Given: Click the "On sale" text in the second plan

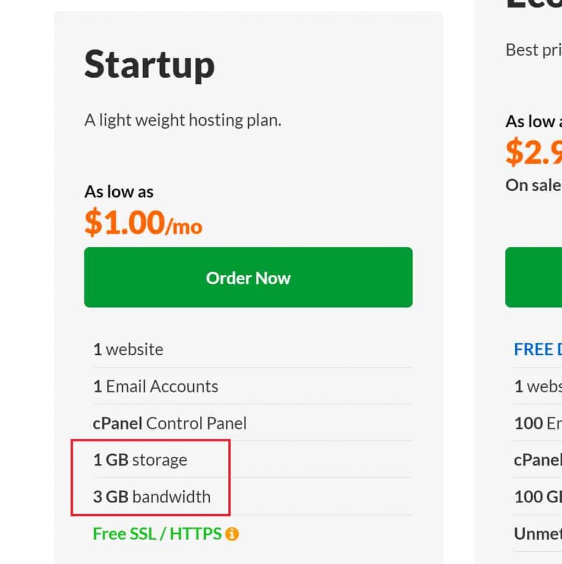Looking at the screenshot, I should 533,185.
